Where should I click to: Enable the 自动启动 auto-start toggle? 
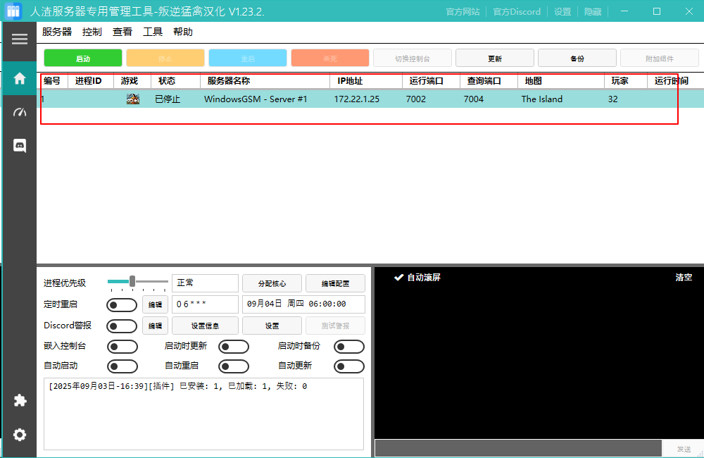121,366
